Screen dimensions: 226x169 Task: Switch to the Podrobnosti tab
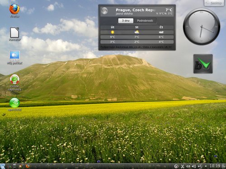145,21
